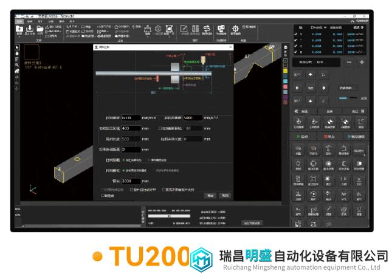Click the acceleration field with mm/s^2 unit

click(x=193, y=118)
